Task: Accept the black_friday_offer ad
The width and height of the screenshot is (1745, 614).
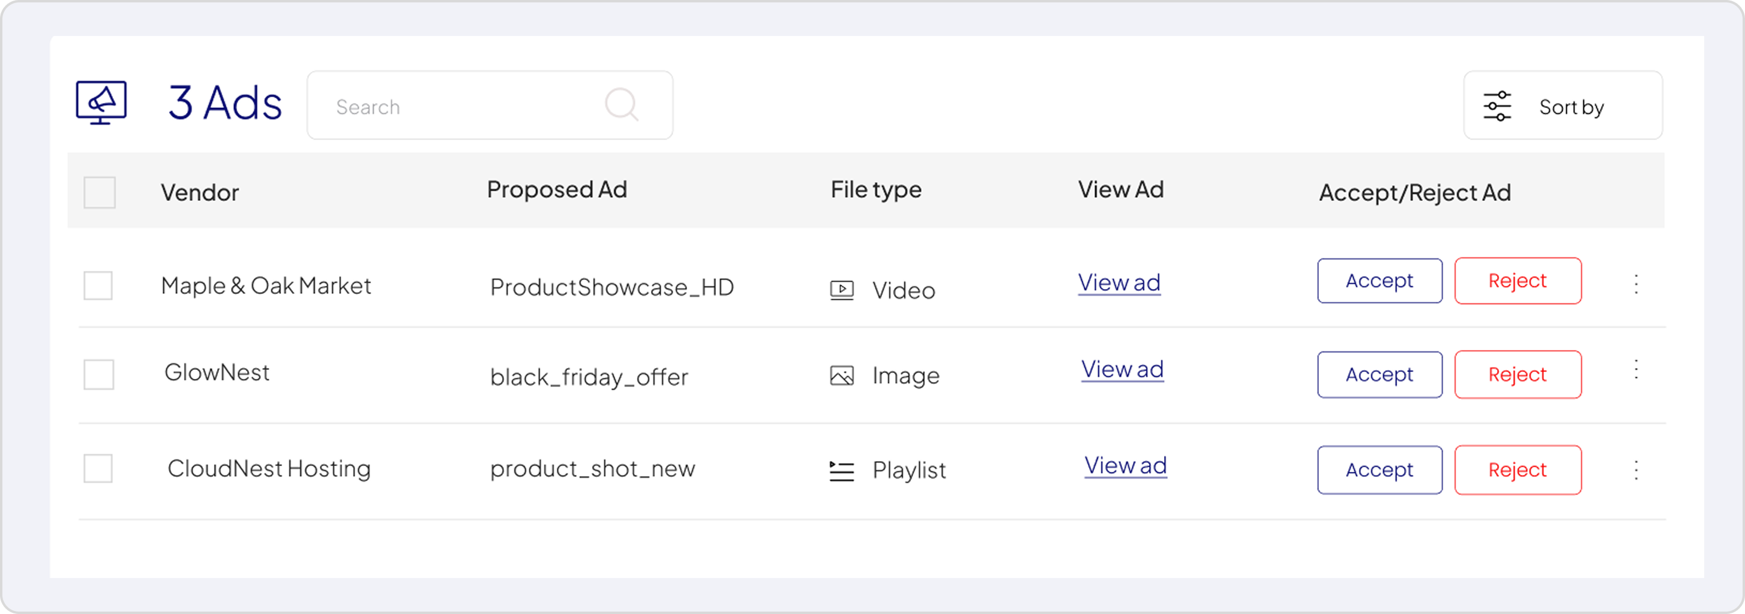Action: click(1380, 374)
